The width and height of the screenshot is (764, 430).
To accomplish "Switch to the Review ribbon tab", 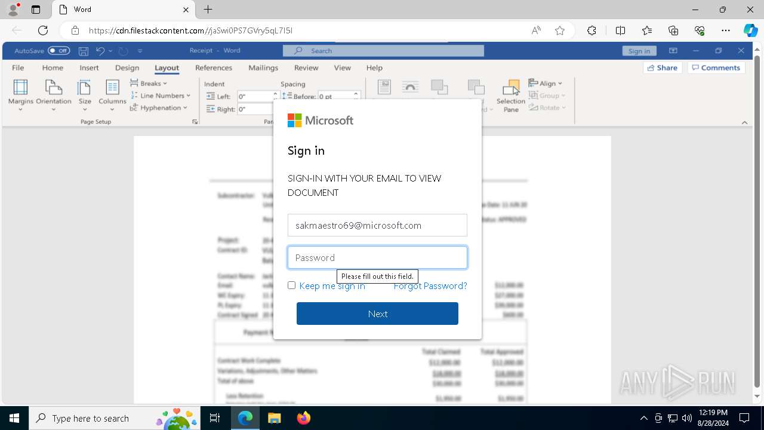I will coord(306,67).
